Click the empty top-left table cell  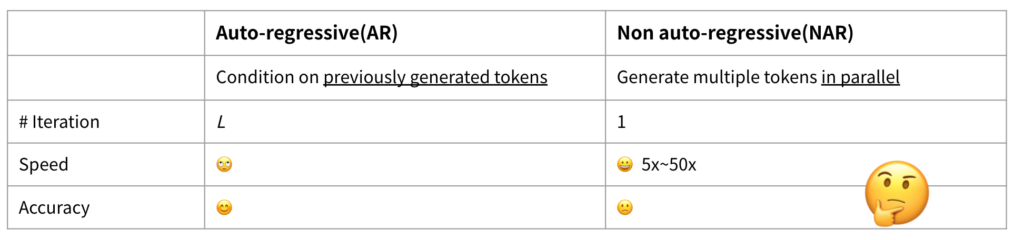point(106,33)
